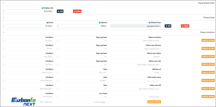Unlock option beside number of pages field

point(154,102)
